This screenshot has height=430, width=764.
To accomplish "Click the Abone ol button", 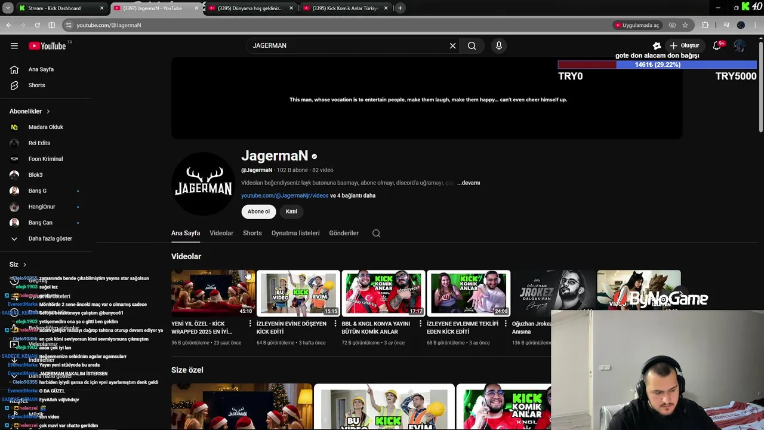I will point(258,211).
